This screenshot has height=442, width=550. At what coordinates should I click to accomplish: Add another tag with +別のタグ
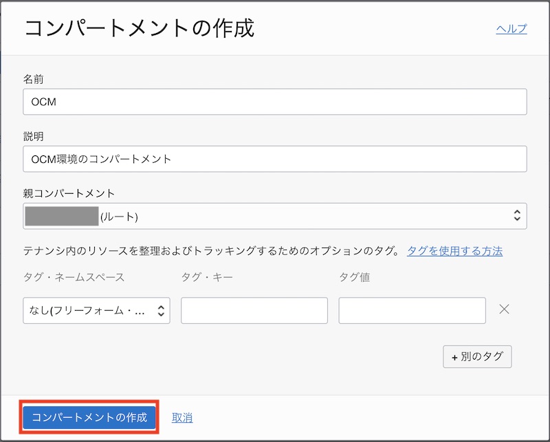(476, 356)
